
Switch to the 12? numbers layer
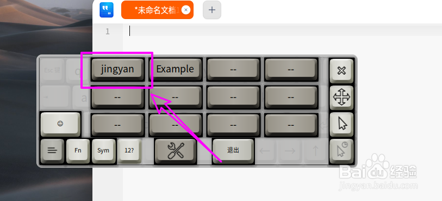tap(129, 151)
